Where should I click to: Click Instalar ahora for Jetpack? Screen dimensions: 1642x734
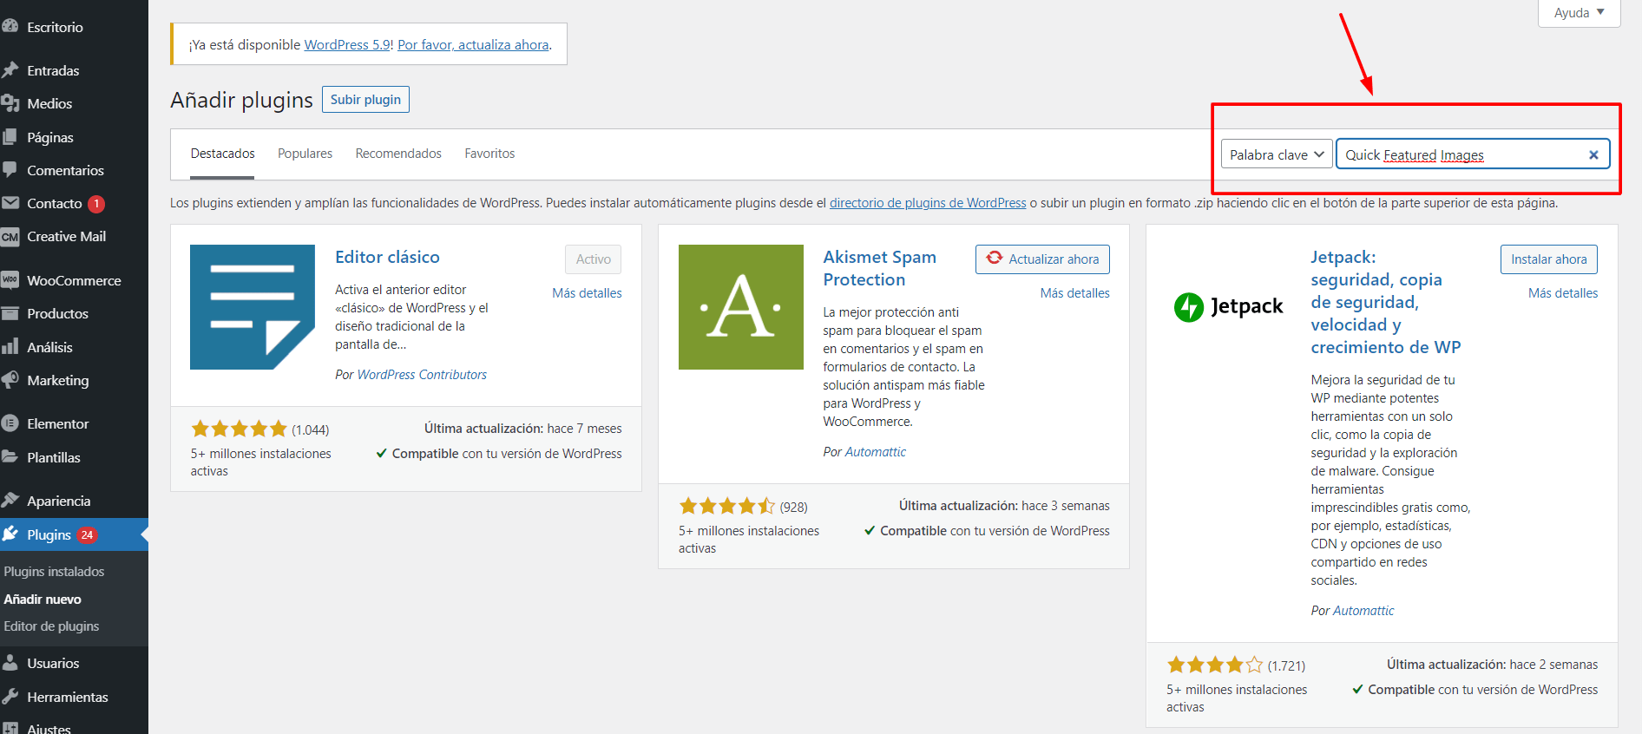tap(1548, 259)
